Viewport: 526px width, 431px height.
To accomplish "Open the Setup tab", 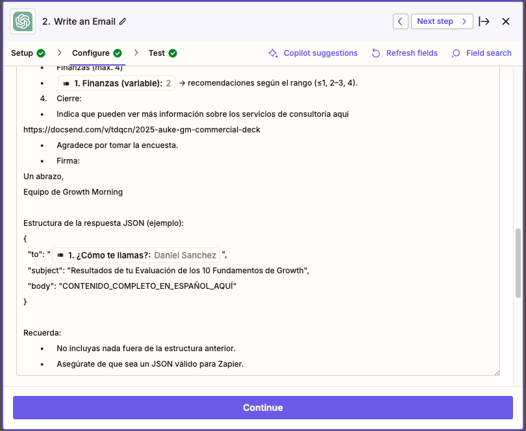I will [x=28, y=53].
